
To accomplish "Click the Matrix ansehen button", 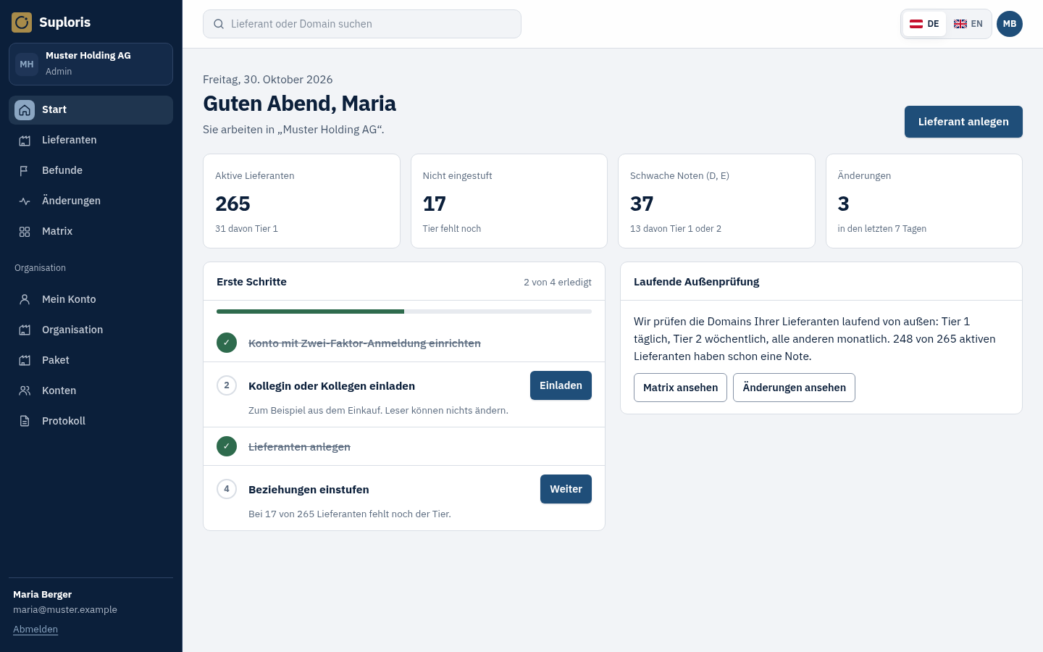I will pyautogui.click(x=680, y=388).
